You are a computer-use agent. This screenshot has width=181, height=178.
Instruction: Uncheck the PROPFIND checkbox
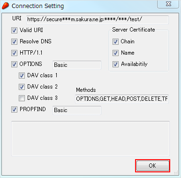pos(14,109)
